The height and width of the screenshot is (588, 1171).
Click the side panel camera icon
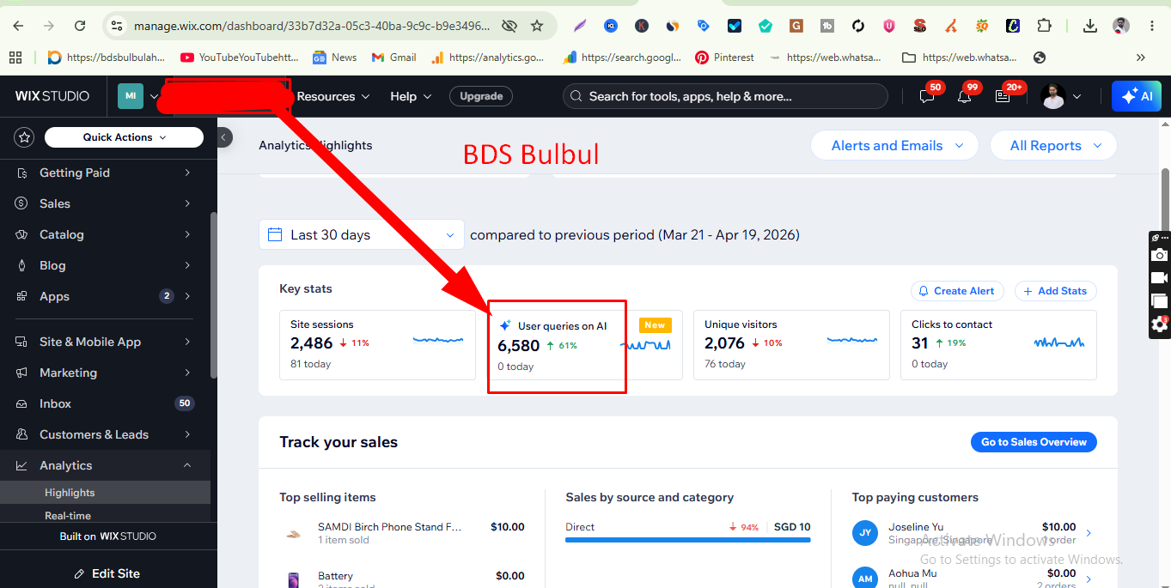click(x=1160, y=255)
